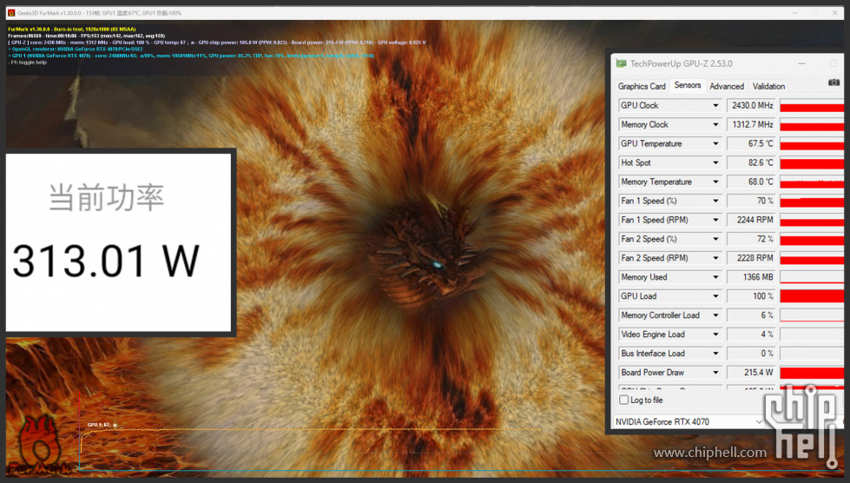Click the GPU Load red graph bar

point(812,296)
